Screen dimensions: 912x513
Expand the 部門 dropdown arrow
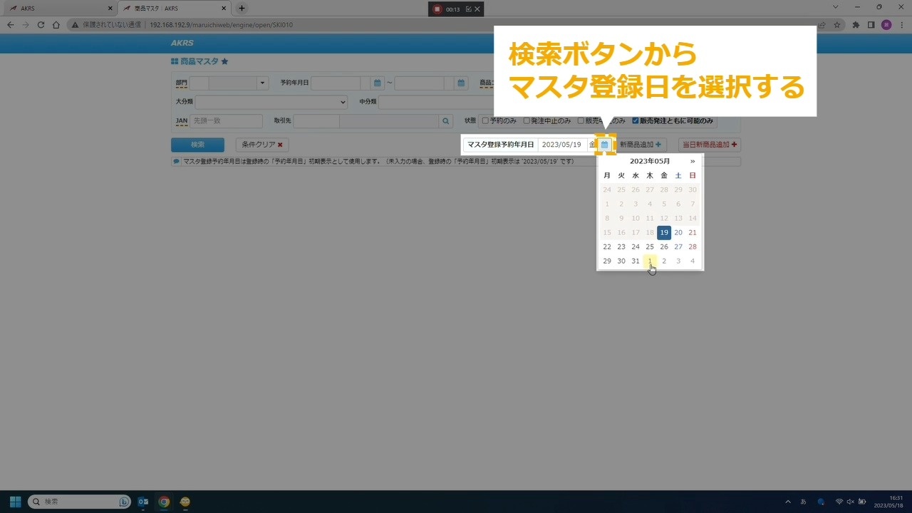(262, 83)
